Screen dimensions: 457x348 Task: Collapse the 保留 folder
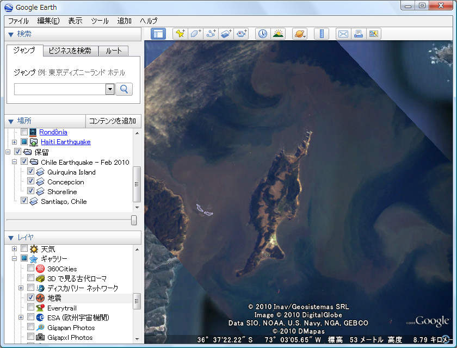(8, 152)
